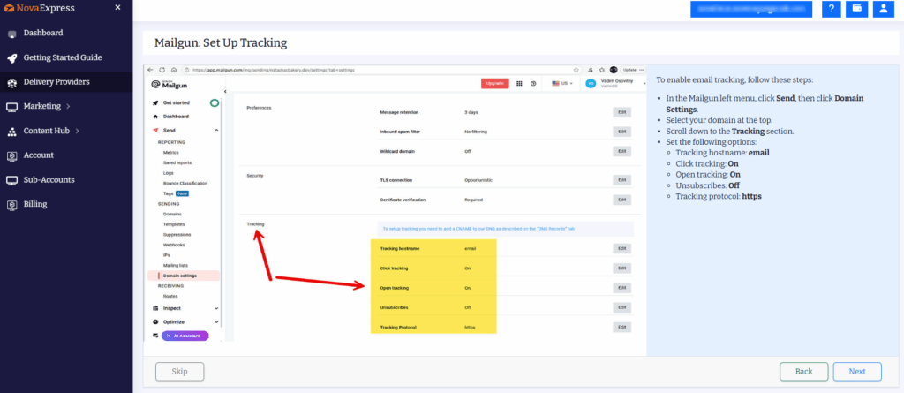The height and width of the screenshot is (393, 904).
Task: Open the user profile icon
Action: 883,9
